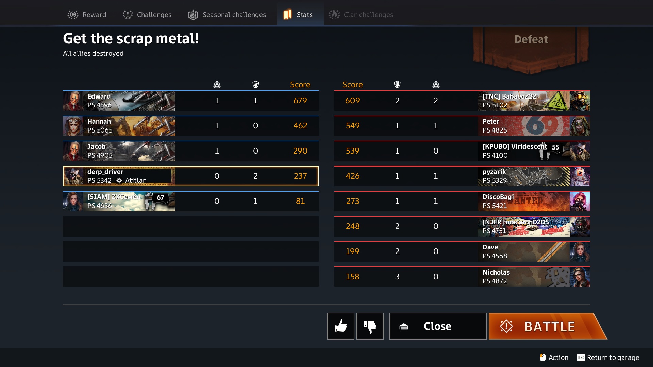Click the right team kills column icon
The height and width of the screenshot is (367, 653).
(436, 85)
